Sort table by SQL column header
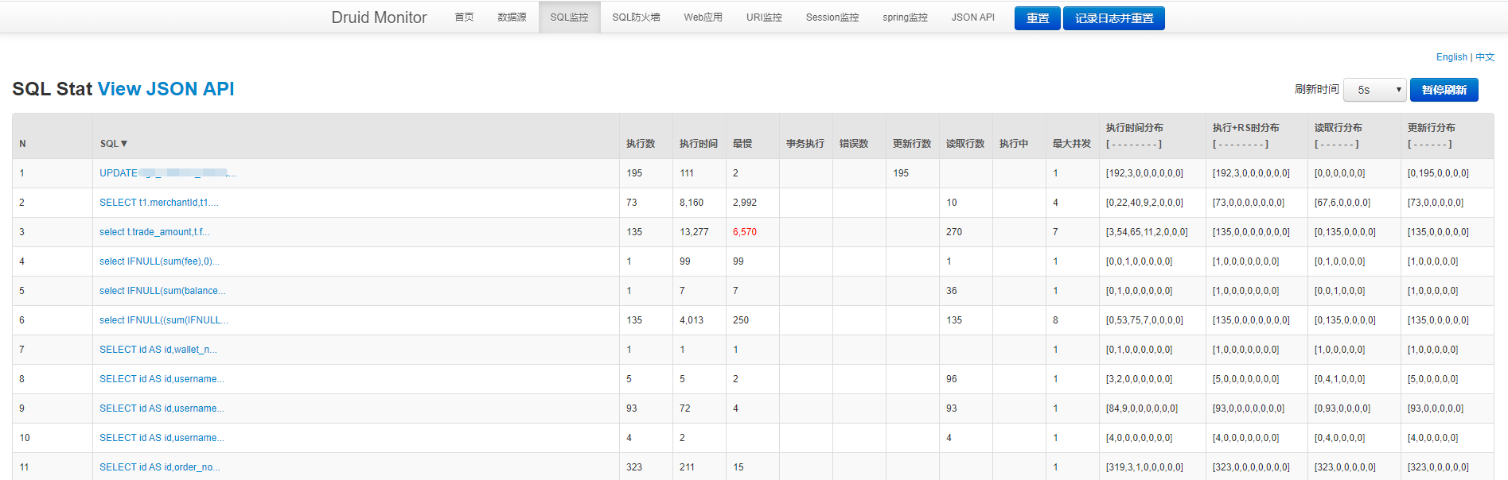The height and width of the screenshot is (480, 1508). coord(113,144)
